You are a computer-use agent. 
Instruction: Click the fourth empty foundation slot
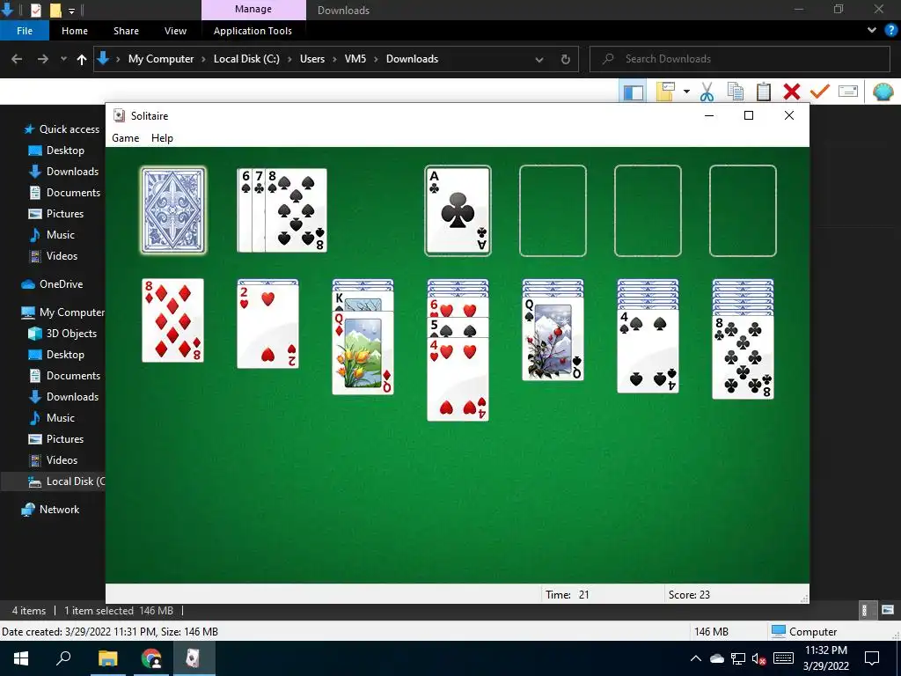click(743, 210)
